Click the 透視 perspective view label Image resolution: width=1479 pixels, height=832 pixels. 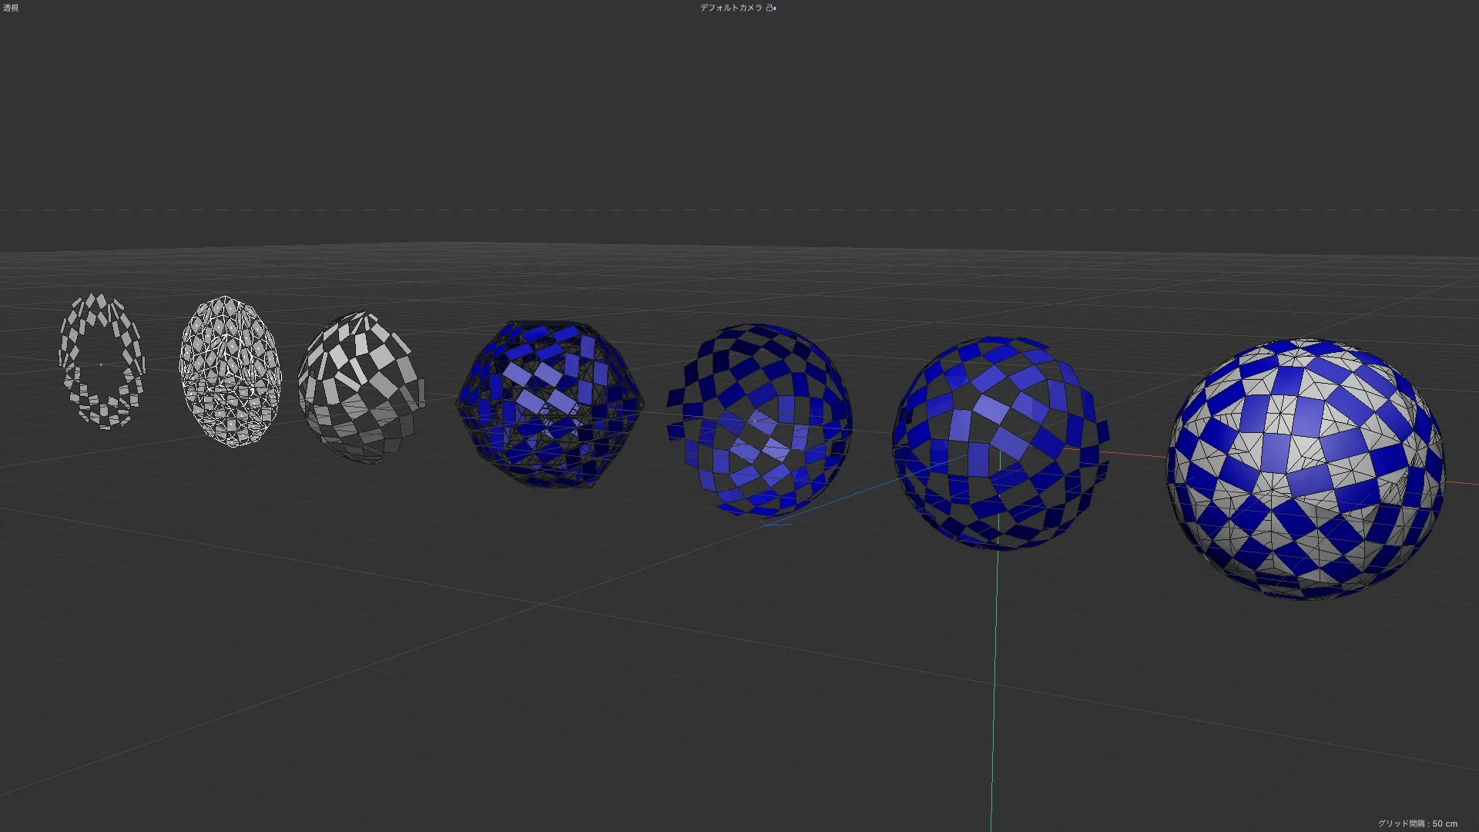pos(11,8)
